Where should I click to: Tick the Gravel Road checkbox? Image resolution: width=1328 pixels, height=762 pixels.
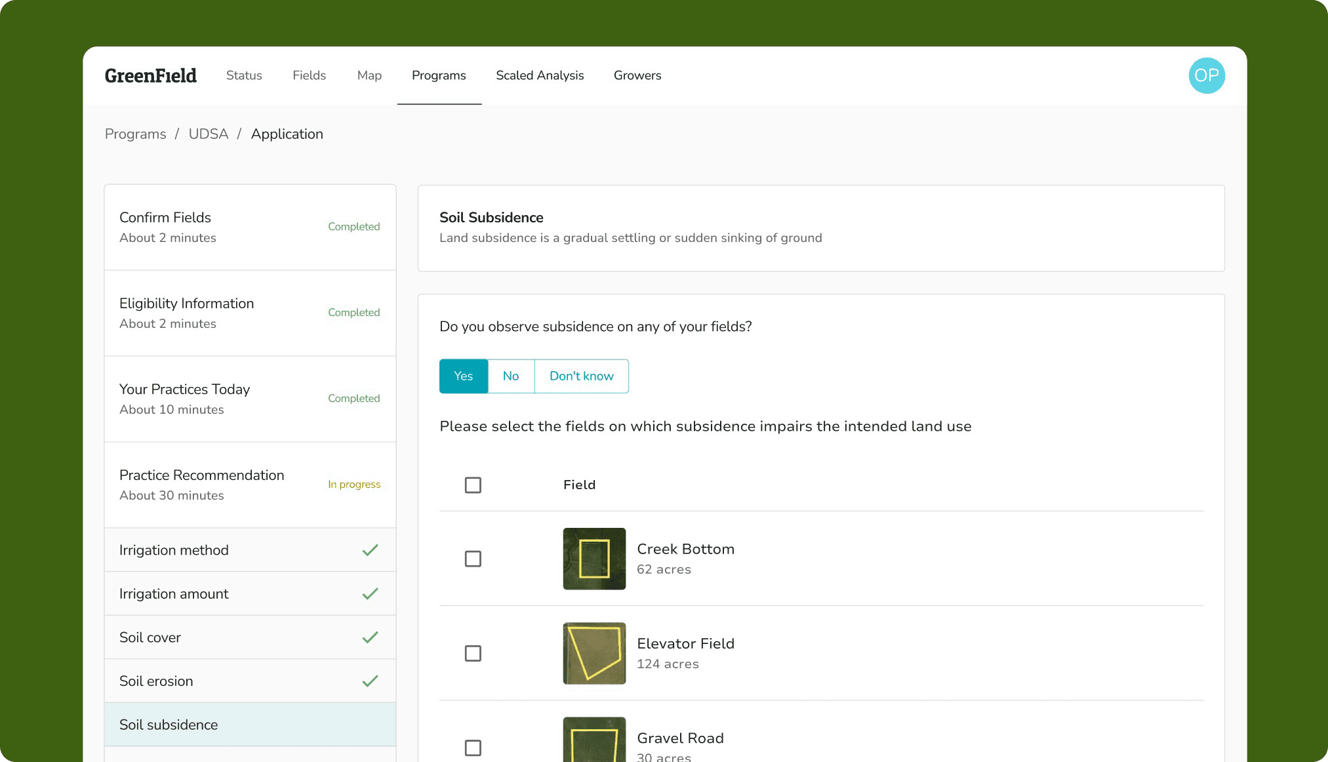[x=473, y=748]
